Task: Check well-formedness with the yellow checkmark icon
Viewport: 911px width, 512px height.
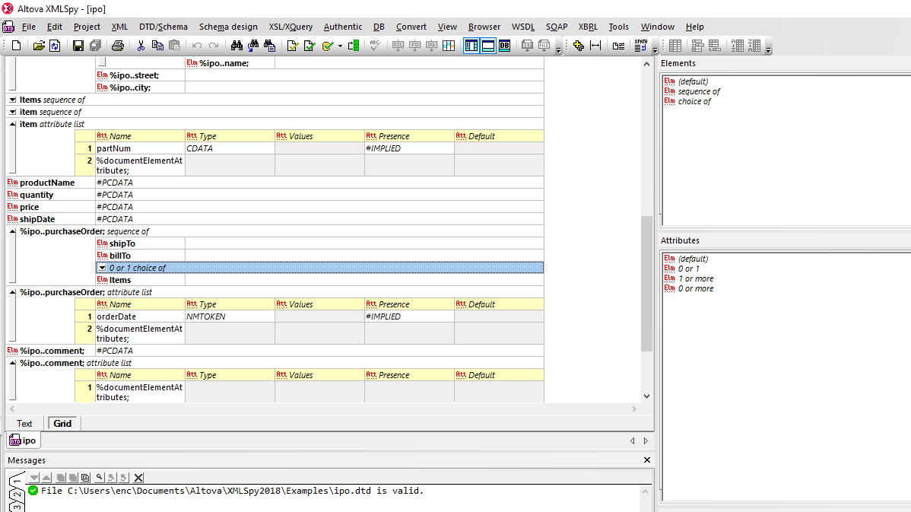Action: 292,46
